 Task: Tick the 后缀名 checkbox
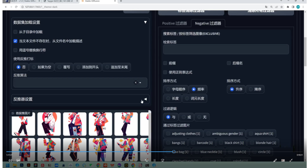pyautogui.click(x=229, y=63)
